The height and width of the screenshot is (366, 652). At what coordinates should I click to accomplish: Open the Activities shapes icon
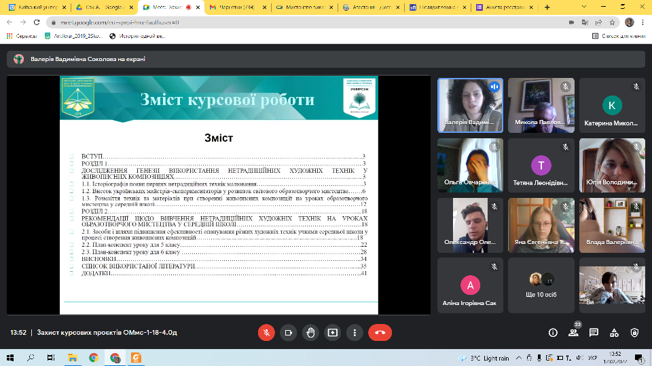click(614, 333)
